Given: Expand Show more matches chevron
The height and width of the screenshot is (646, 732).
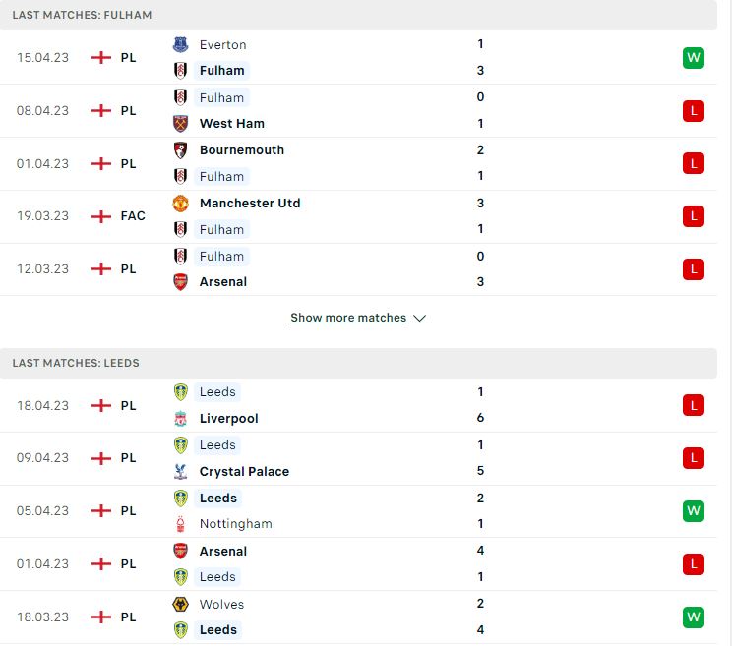Looking at the screenshot, I should 419,319.
